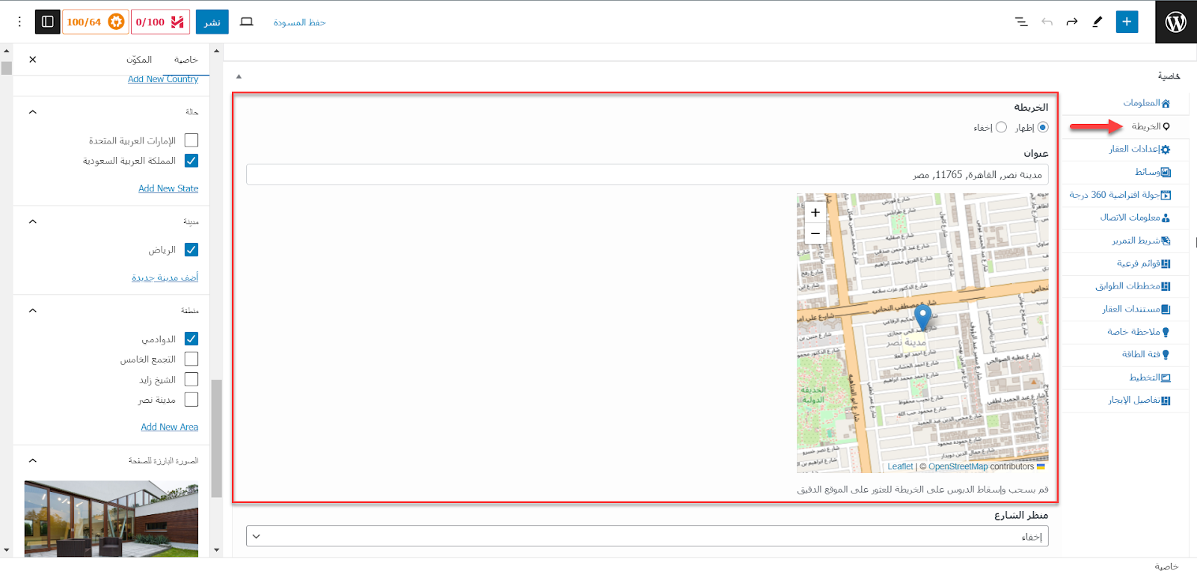The image size is (1197, 574).
Task: Switch to the خاصية sidebar tab
Action: point(186,60)
